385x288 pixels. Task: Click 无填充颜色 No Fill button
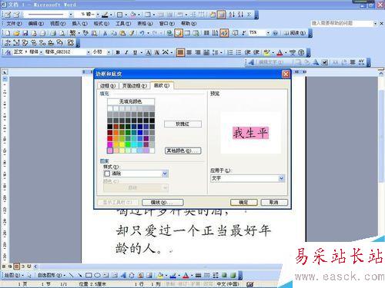(x=131, y=101)
